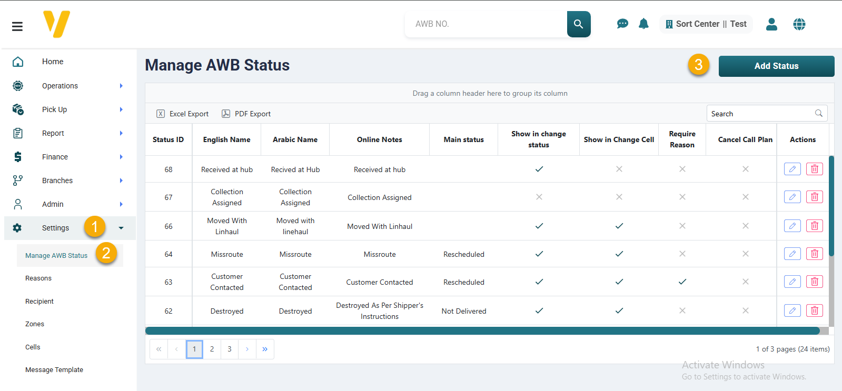Go to next page arrow
This screenshot has width=842, height=391.
click(247, 349)
